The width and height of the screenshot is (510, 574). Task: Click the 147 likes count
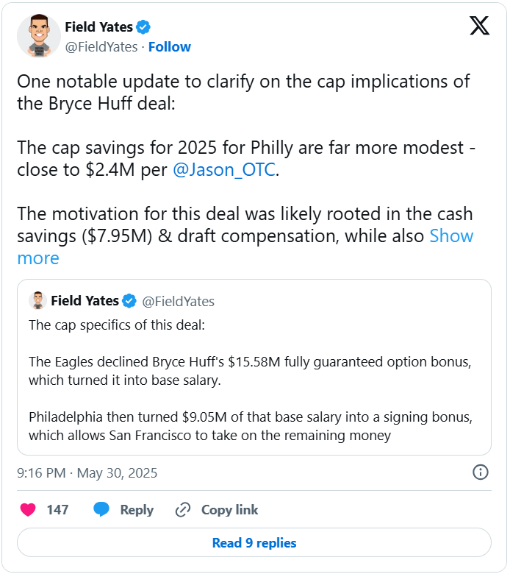click(x=57, y=510)
